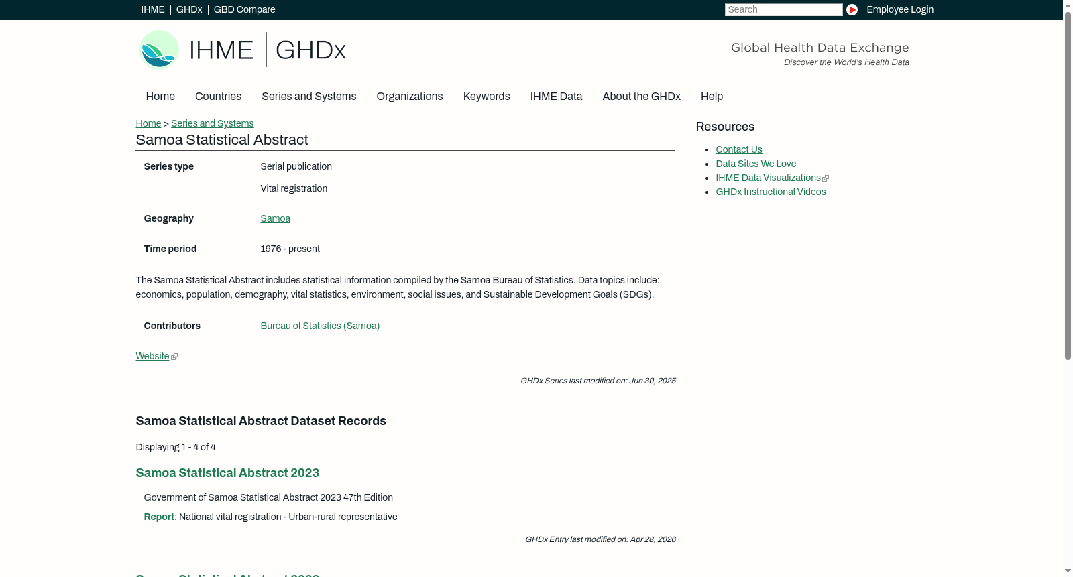Open the Organizations menu
1073x577 pixels.
click(x=410, y=96)
